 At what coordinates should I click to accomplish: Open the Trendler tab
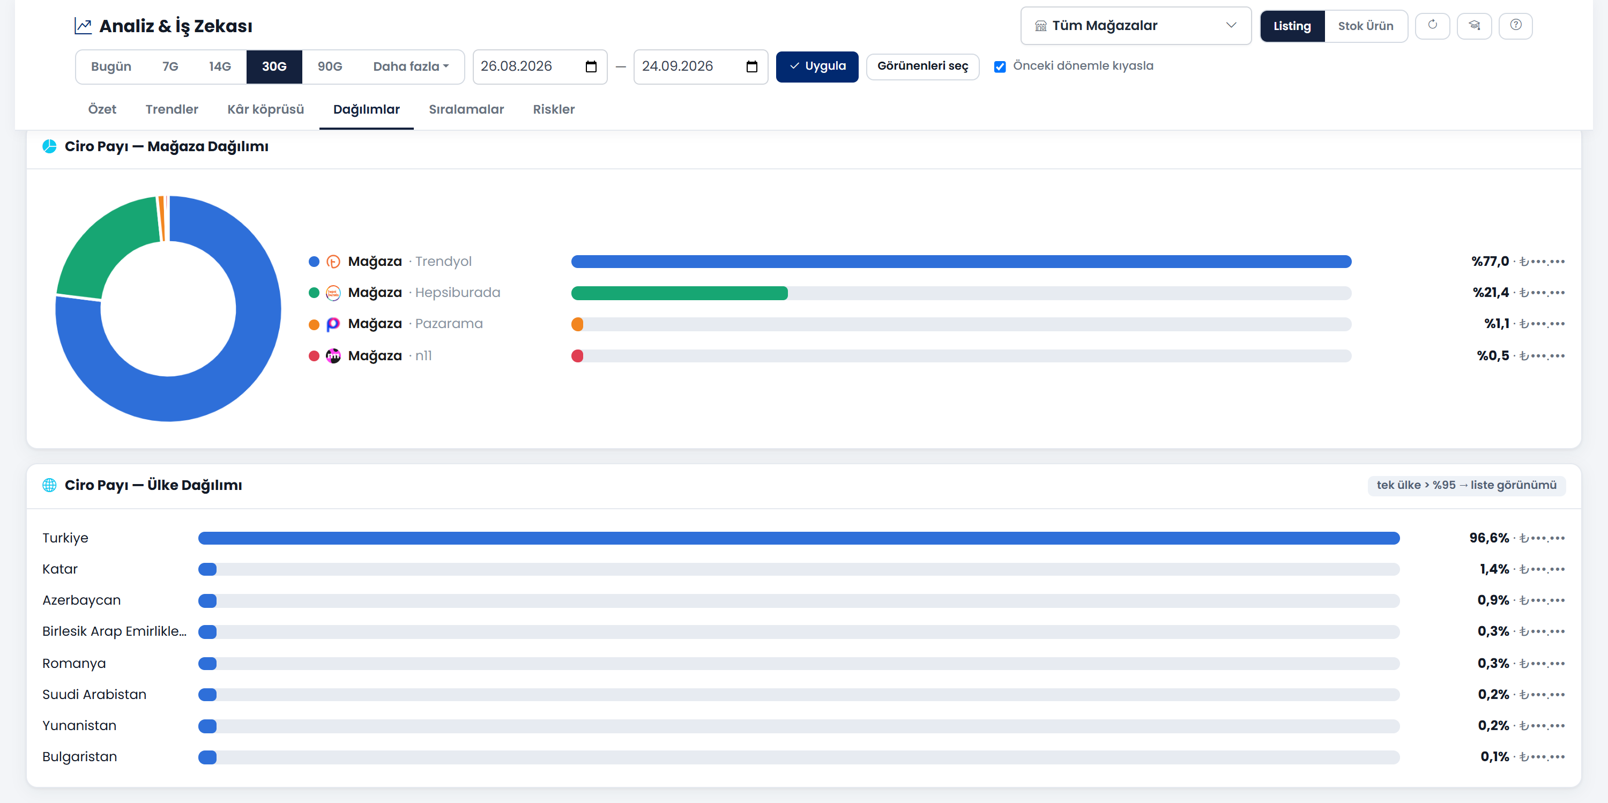coord(172,109)
